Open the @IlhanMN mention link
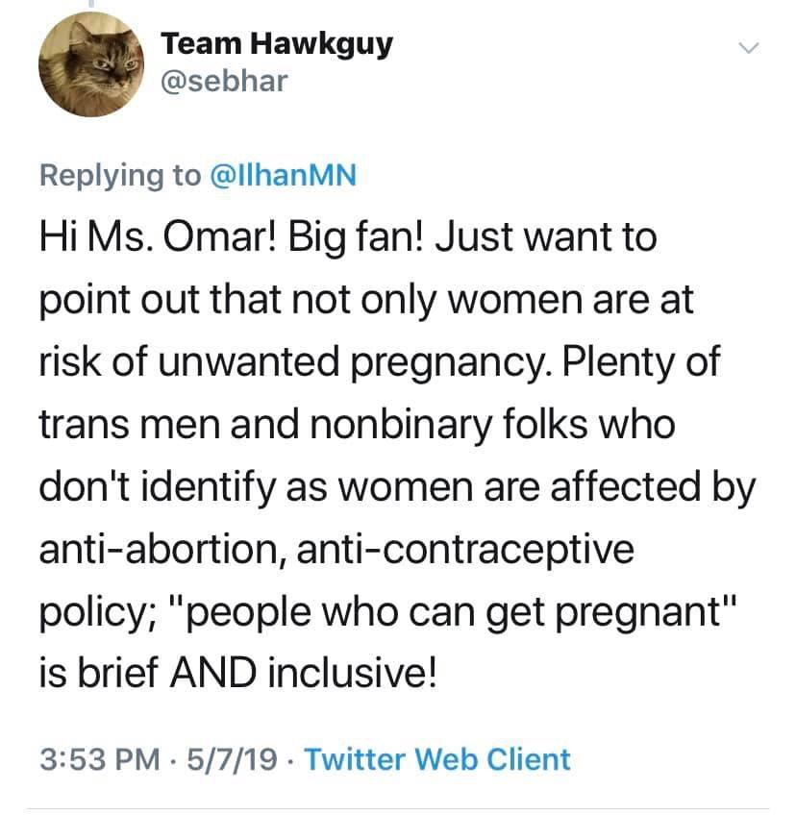796x815 pixels. 284,175
